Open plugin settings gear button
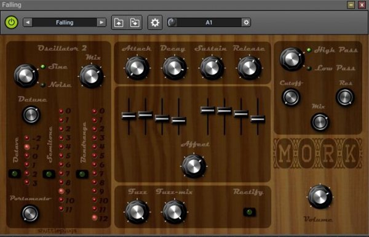Image resolution: width=369 pixels, height=237 pixels. (x=155, y=23)
